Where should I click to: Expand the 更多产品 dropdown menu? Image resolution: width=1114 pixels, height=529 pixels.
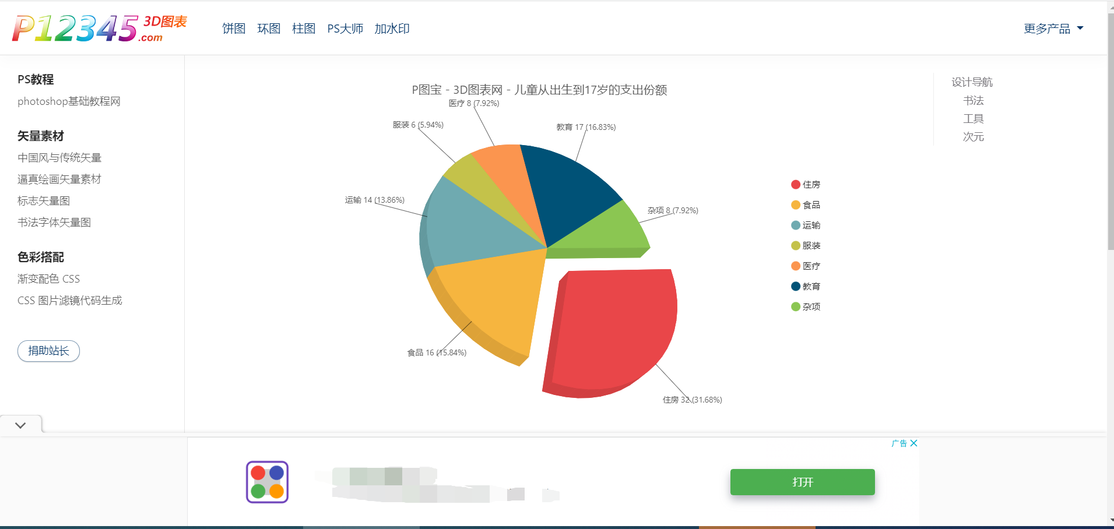point(1053,29)
